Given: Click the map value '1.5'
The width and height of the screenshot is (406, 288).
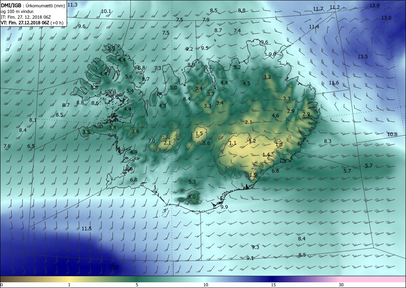Looking at the screenshot, I should [199, 133].
